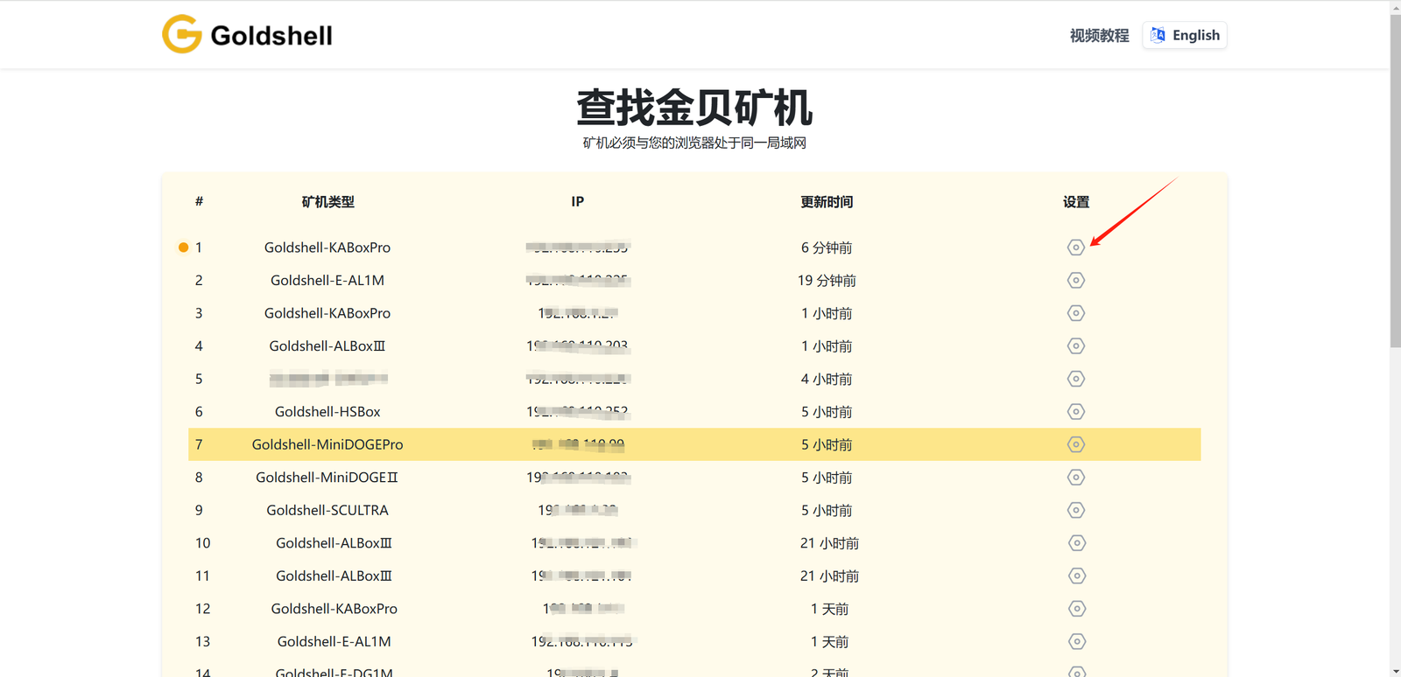Select row 12 Goldshell-KABoxPro name
The image size is (1401, 677).
click(x=334, y=609)
